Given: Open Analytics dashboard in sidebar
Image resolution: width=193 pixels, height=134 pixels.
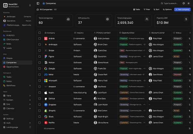Looking at the screenshot, I should coord(17,35).
